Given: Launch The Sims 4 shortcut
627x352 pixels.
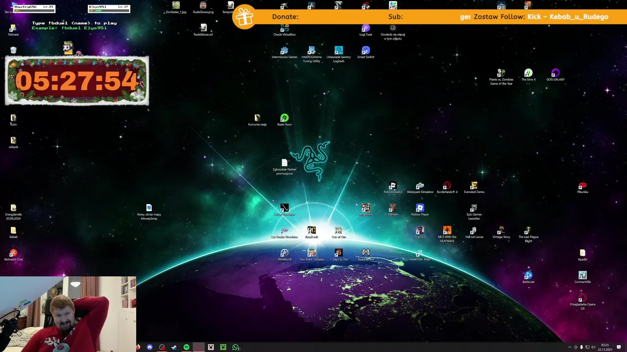Looking at the screenshot, I should (528, 75).
